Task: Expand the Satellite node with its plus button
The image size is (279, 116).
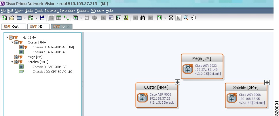Action: click(x=267, y=83)
